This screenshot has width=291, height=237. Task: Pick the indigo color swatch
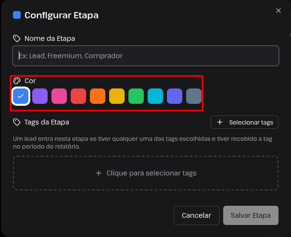pos(175,96)
